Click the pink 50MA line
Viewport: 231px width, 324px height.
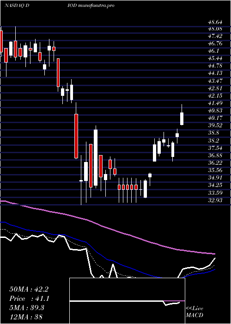point(107,228)
